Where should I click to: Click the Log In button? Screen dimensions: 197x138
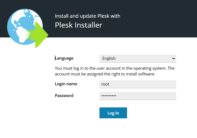tap(113, 113)
